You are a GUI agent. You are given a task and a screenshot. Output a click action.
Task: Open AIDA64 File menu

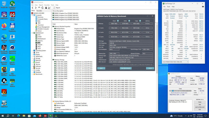[32, 5]
